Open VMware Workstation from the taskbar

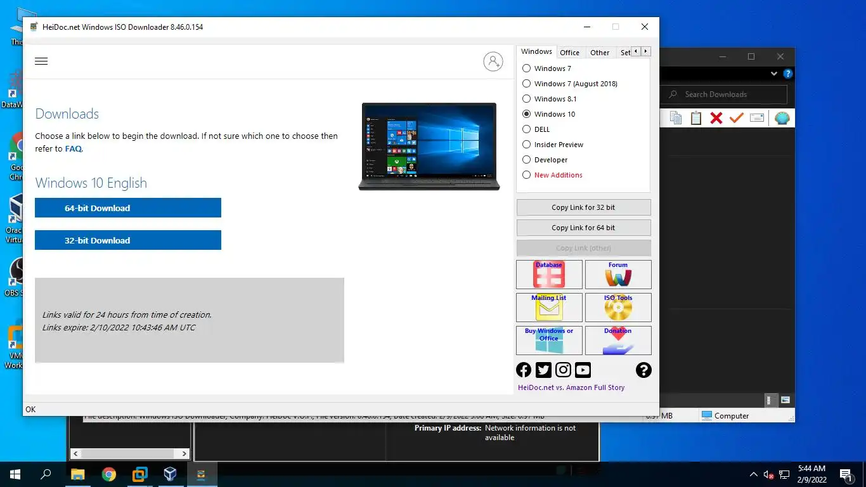pyautogui.click(x=139, y=474)
